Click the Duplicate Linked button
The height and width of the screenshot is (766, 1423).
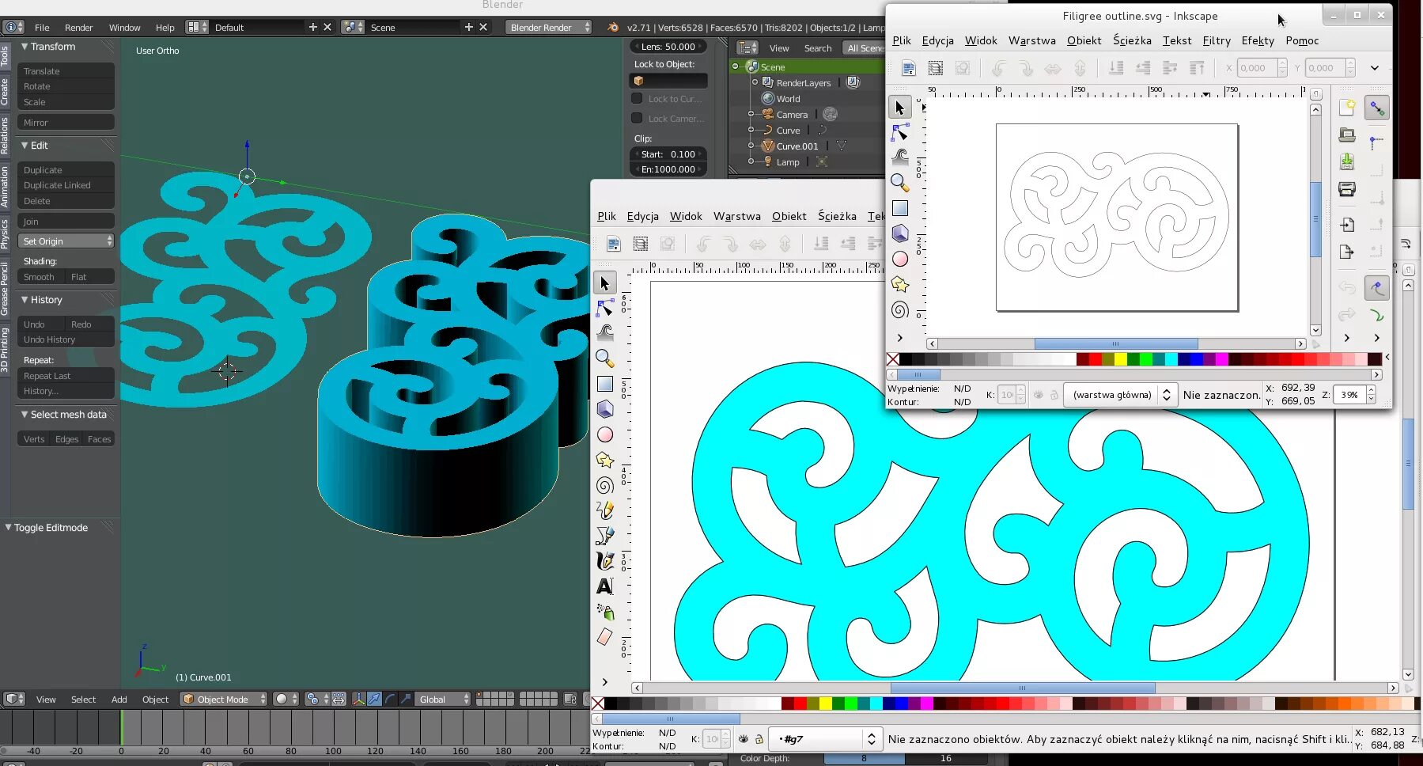[x=66, y=185]
